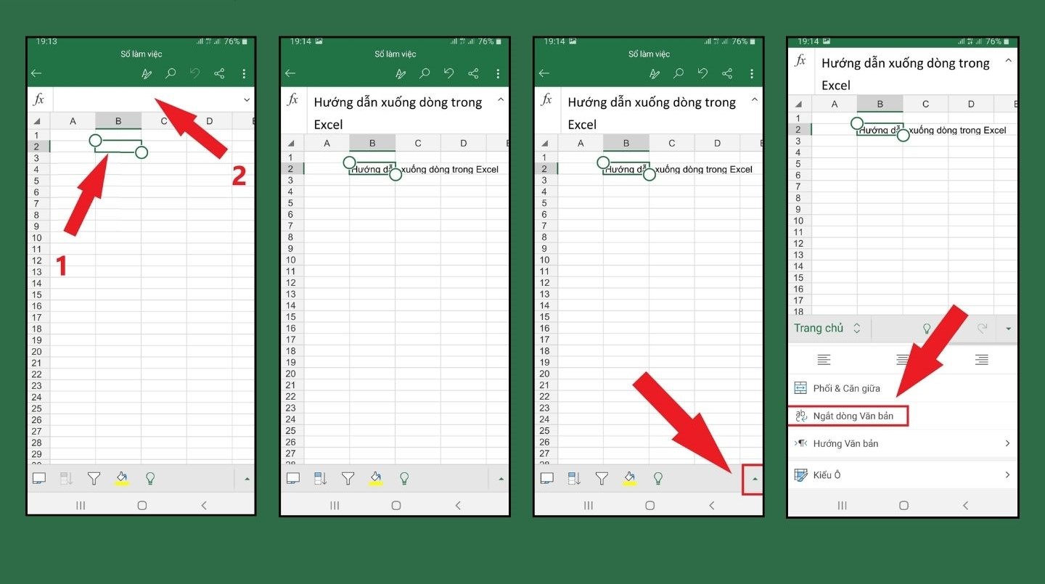Tap the sort icon in second phone screen toolbar
The height and width of the screenshot is (584, 1045).
[x=321, y=478]
